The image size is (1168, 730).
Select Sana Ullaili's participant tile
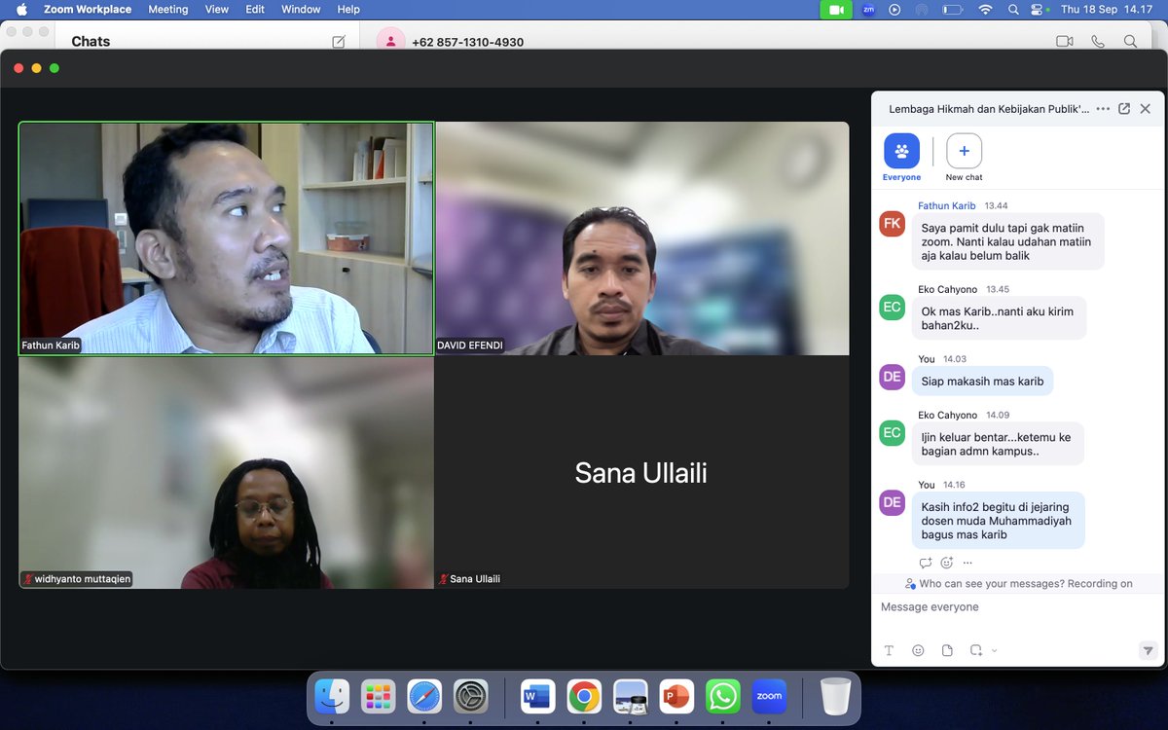[x=642, y=473]
